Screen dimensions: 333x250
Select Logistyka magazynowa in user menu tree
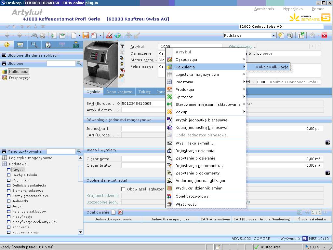point(30,158)
